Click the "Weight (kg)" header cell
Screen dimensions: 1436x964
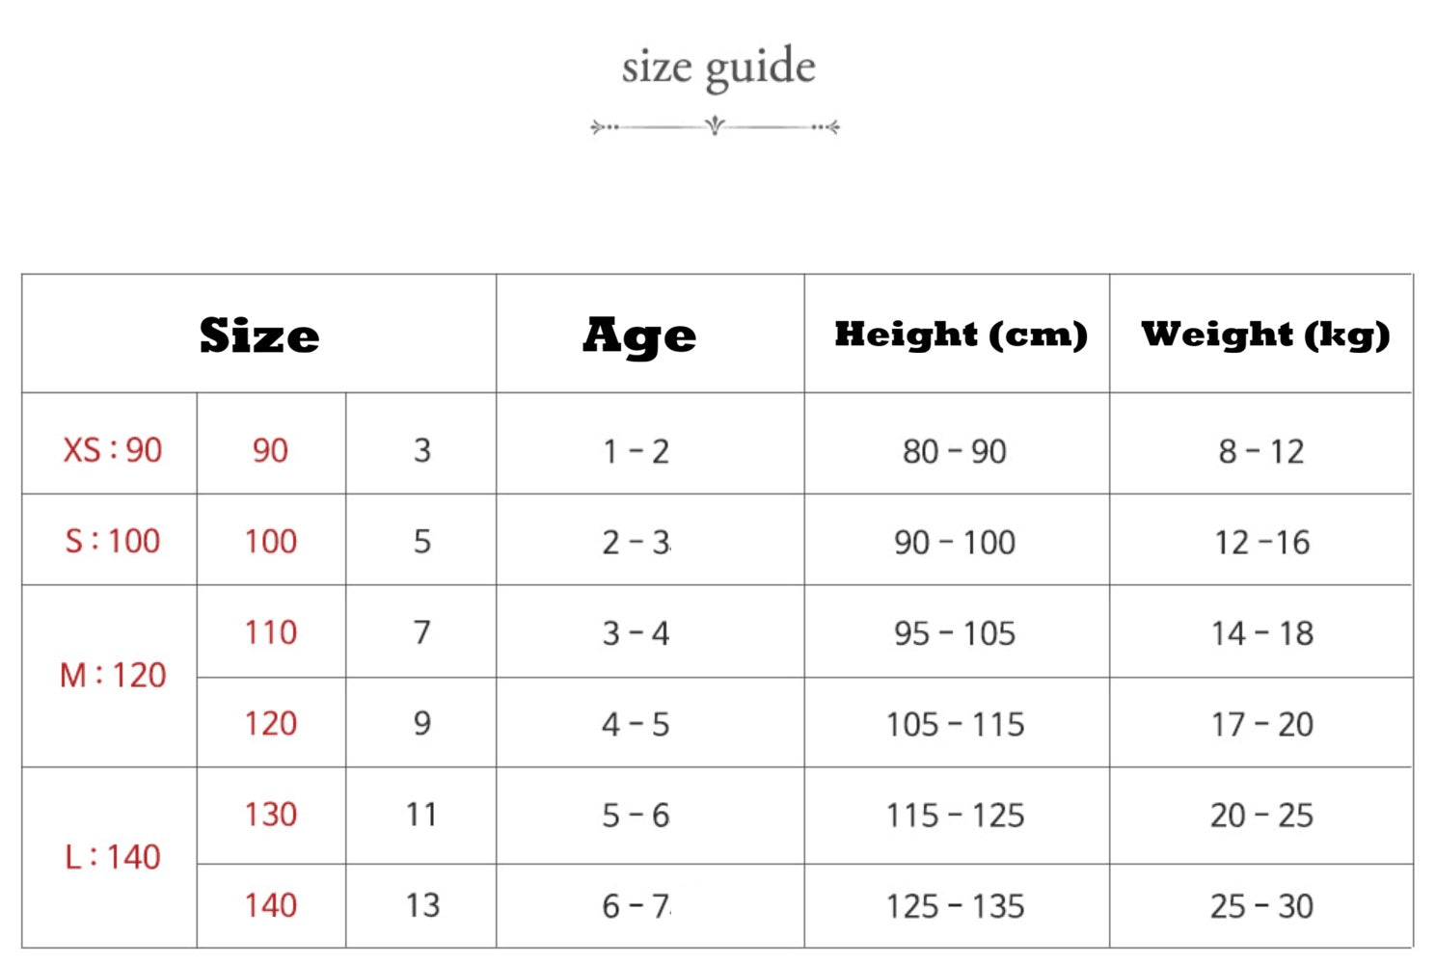[x=1265, y=335]
